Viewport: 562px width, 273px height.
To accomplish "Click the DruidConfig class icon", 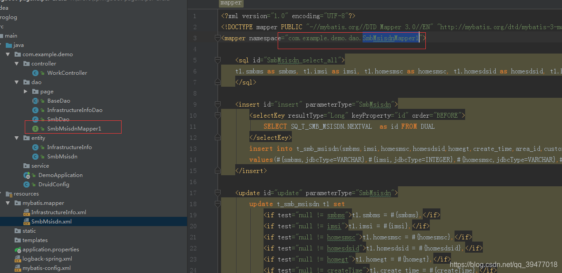I will click(27, 185).
